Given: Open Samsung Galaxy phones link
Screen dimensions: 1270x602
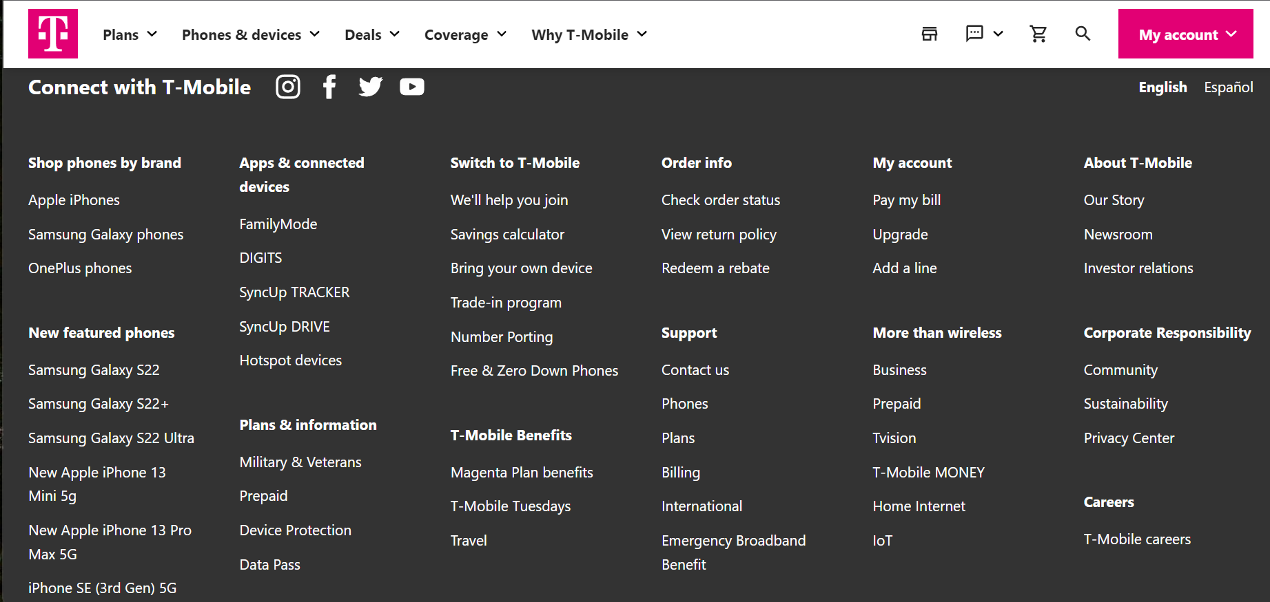Looking at the screenshot, I should [x=105, y=235].
